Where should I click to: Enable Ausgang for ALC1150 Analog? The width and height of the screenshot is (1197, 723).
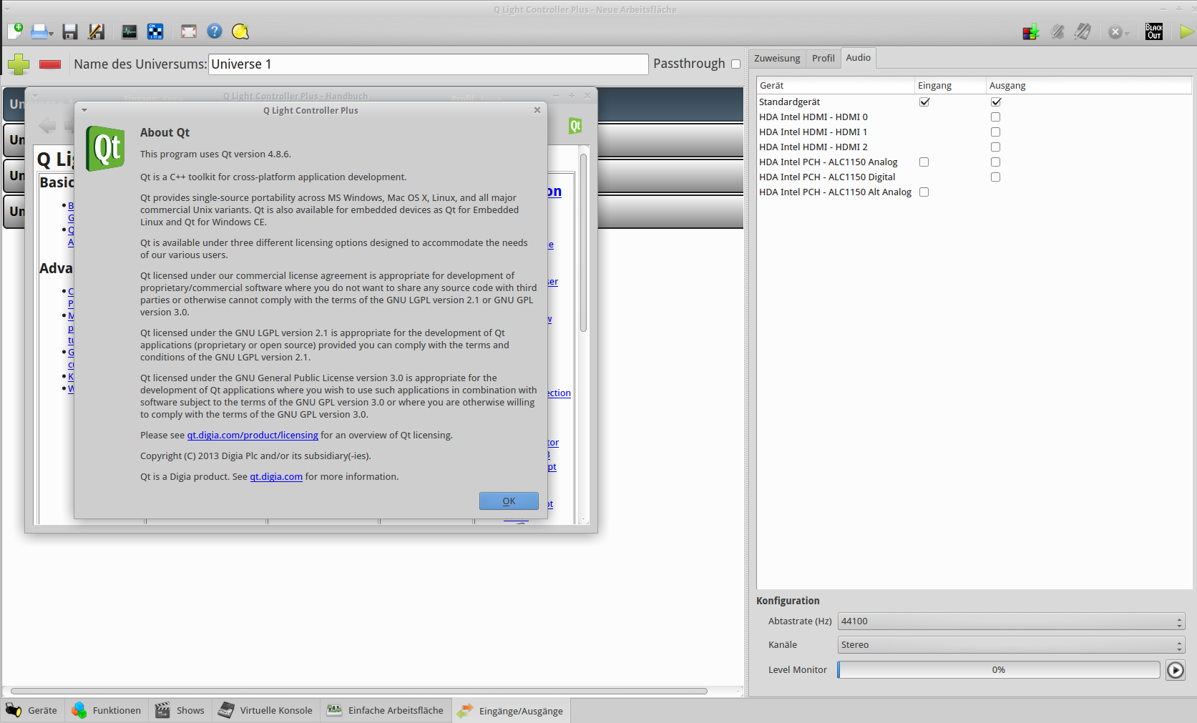[996, 162]
